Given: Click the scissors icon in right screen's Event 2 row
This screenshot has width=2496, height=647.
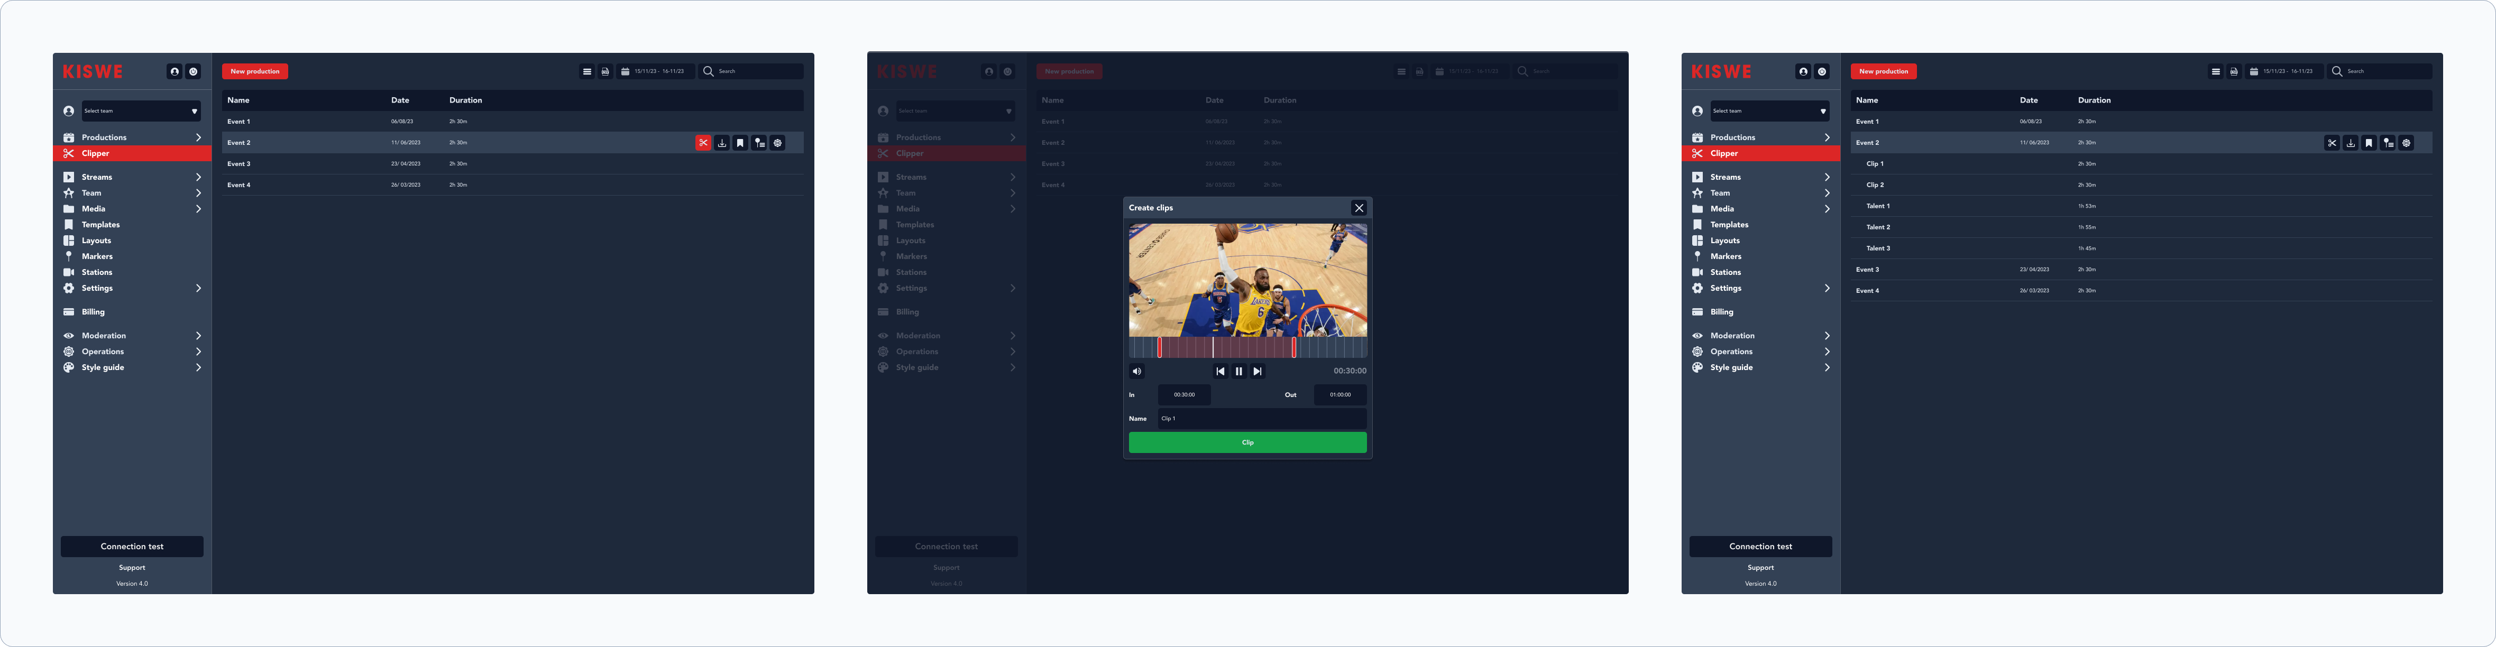Looking at the screenshot, I should 2332,142.
